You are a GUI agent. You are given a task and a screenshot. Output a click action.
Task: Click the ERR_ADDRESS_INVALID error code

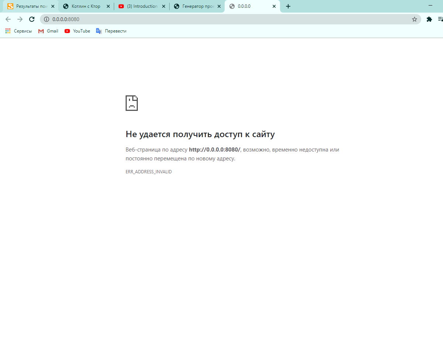pos(149,172)
